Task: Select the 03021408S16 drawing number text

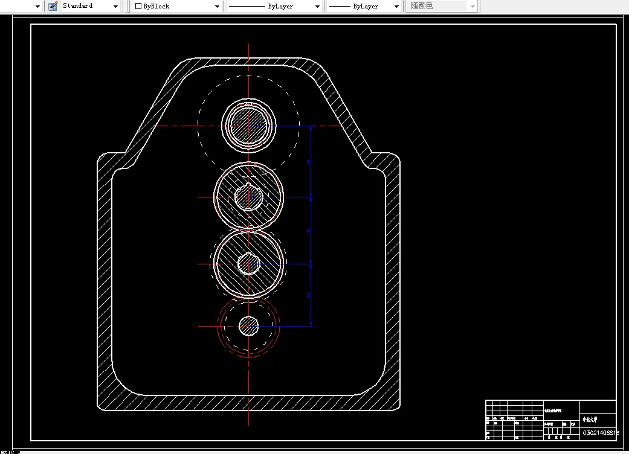Action: (600, 433)
